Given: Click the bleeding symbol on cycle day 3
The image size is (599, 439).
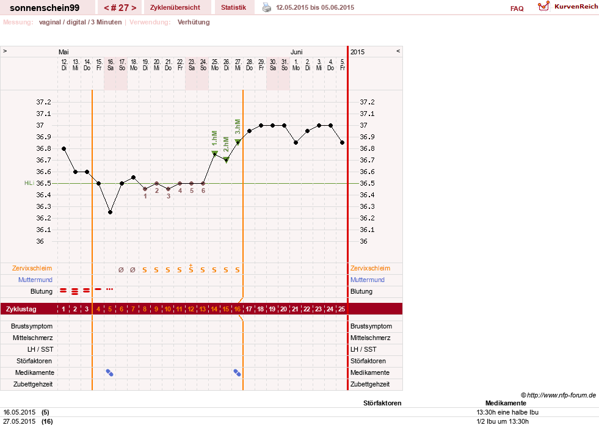Looking at the screenshot, I should point(86,291).
